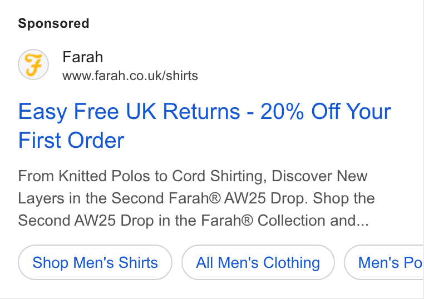424x299 pixels.
Task: Click the 20% Off Your text in headline
Action: pos(326,111)
